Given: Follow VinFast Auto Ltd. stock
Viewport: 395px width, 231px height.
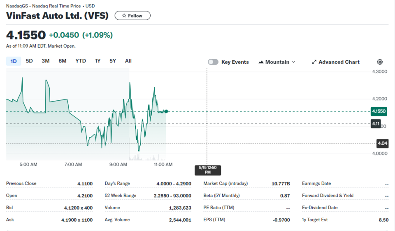Looking at the screenshot, I should tap(132, 16).
